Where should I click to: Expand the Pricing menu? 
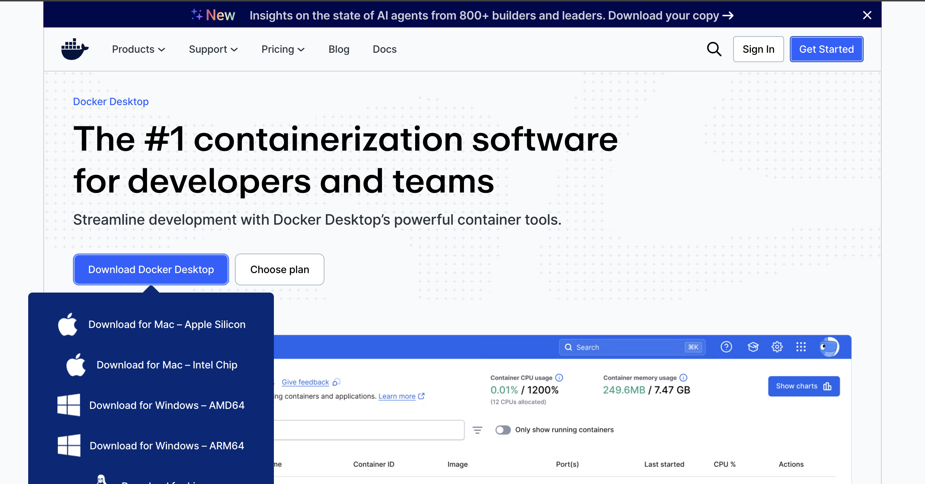click(x=283, y=49)
